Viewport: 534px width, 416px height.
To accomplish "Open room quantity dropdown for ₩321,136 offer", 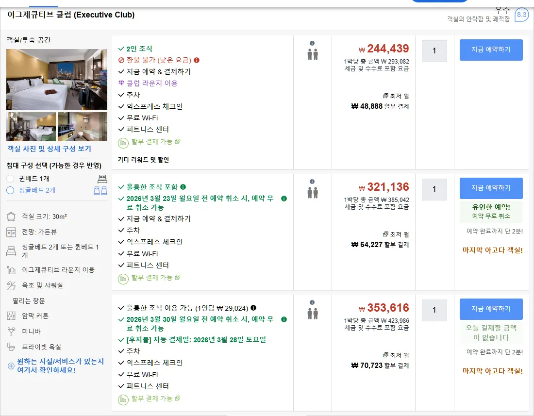I will click(x=434, y=189).
